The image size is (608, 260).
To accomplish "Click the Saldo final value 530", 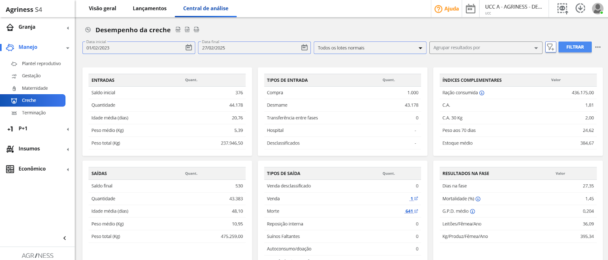I will click(239, 186).
